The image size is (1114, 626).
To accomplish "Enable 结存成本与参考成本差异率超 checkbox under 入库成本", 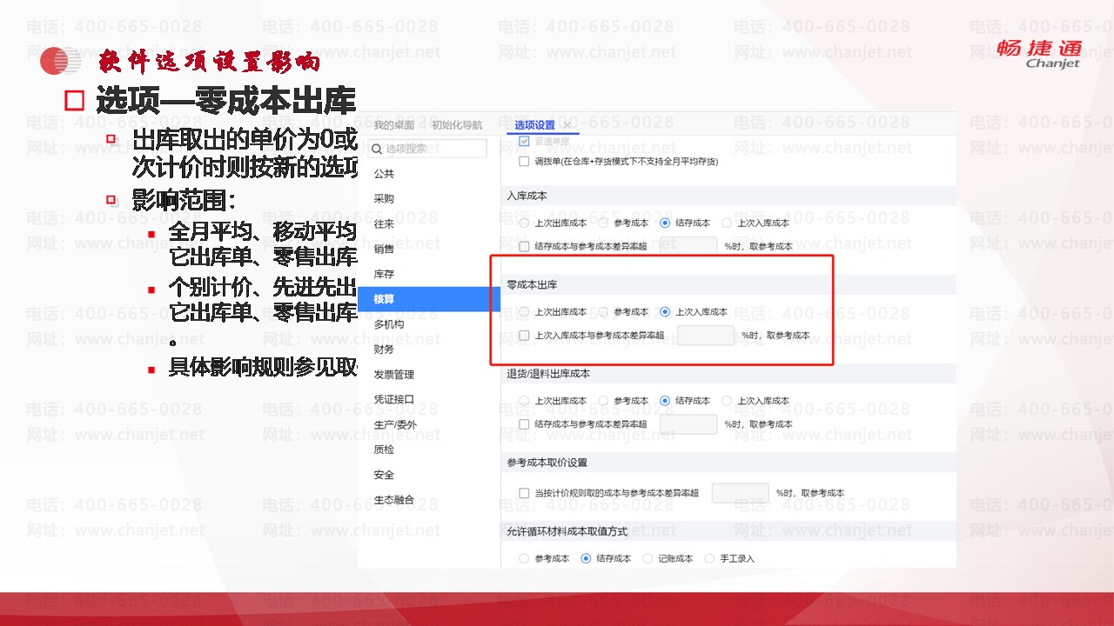I will (524, 247).
